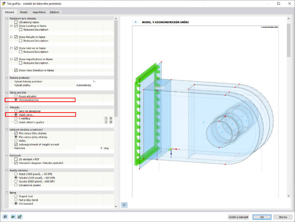Select the V měřítku radio option
The image size is (295, 222).
click(16, 118)
